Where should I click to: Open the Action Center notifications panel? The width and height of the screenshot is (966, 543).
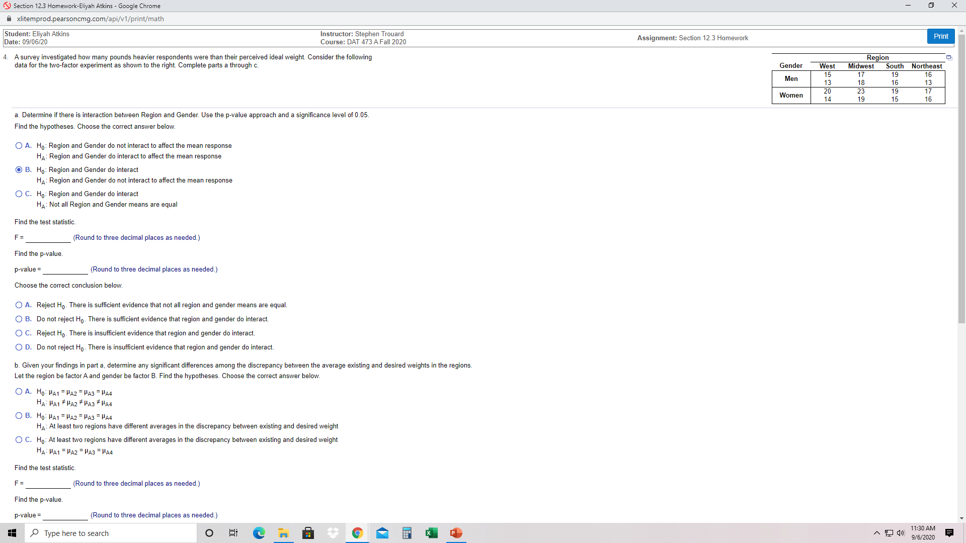click(x=949, y=533)
